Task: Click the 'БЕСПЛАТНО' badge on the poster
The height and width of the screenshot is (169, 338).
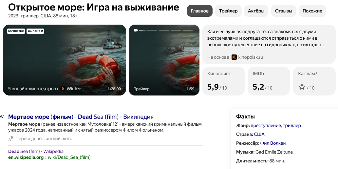Action: coord(16,31)
